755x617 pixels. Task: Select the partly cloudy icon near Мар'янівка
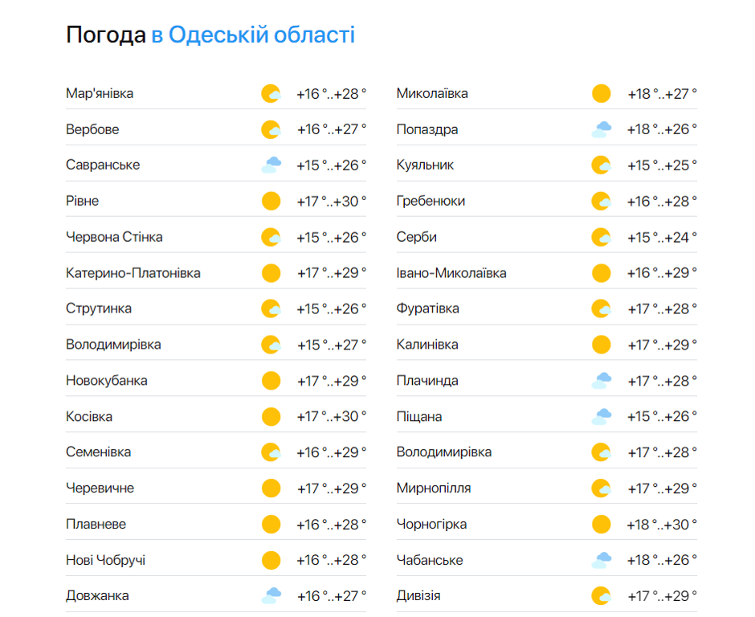pyautogui.click(x=271, y=93)
